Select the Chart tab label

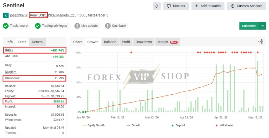pyautogui.click(x=77, y=42)
